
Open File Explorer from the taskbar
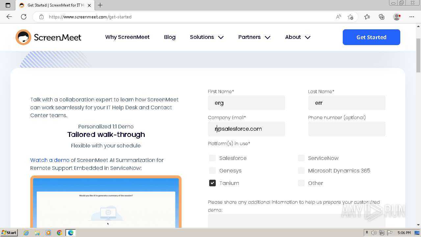[37, 233]
